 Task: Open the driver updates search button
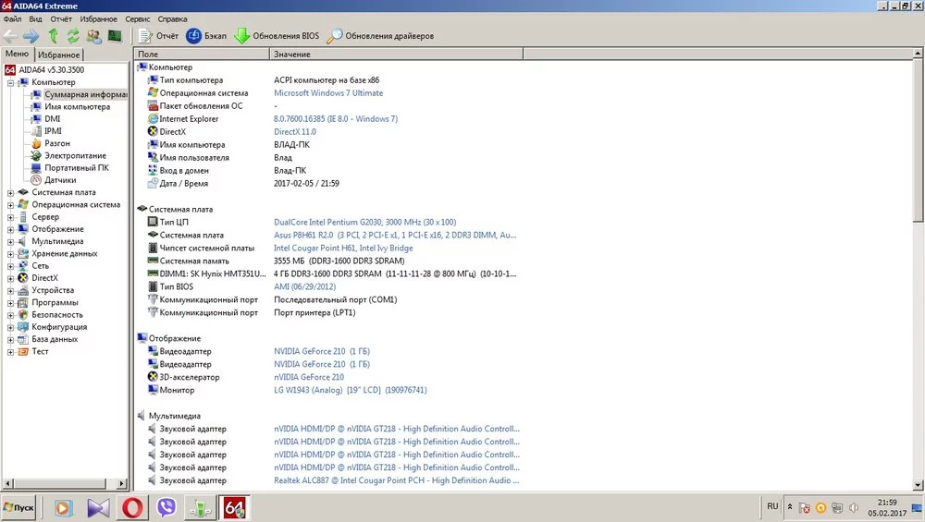tap(380, 36)
